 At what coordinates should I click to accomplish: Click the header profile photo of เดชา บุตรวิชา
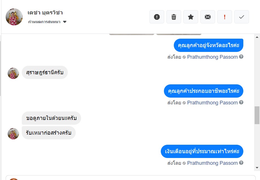tap(14, 17)
